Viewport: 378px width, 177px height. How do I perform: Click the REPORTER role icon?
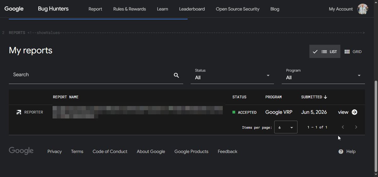[x=19, y=112]
